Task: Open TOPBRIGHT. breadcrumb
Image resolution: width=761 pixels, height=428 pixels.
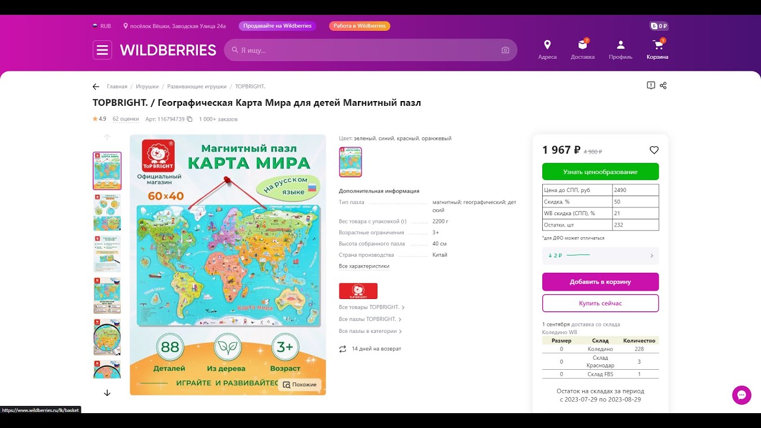Action: point(250,87)
